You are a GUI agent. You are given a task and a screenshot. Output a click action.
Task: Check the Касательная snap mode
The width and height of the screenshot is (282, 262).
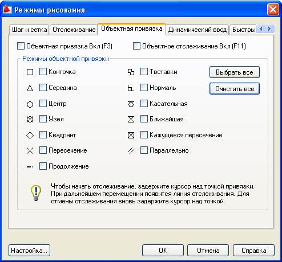click(x=144, y=104)
